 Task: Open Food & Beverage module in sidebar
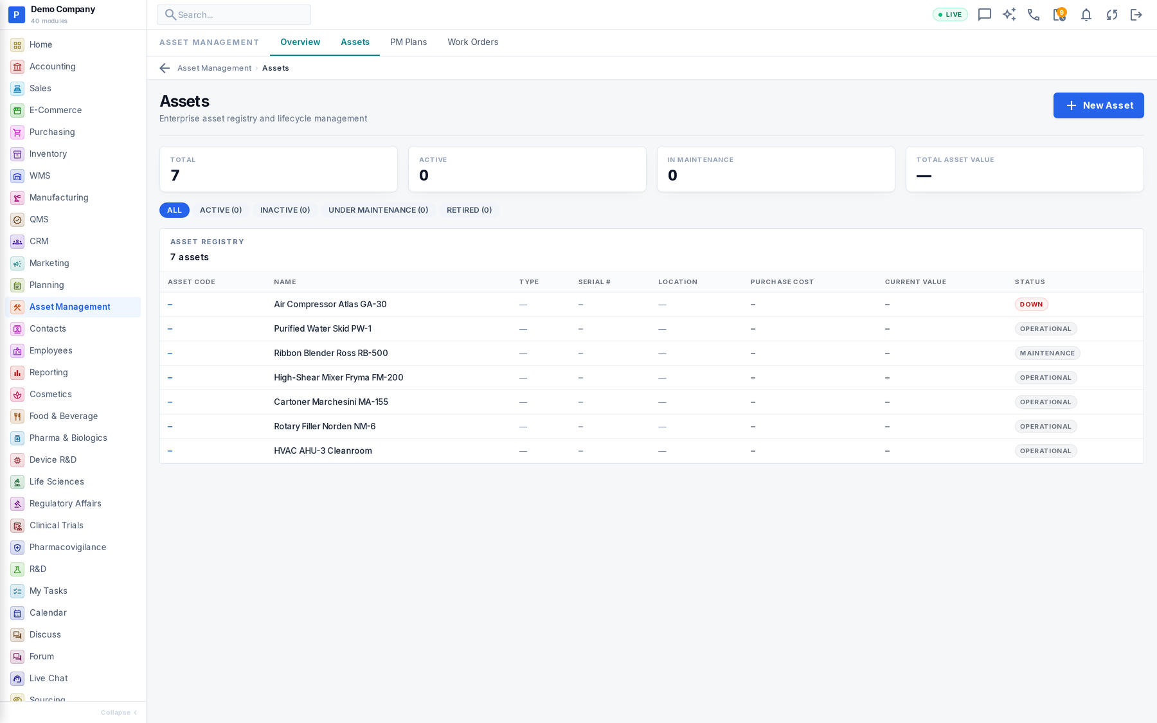73,416
